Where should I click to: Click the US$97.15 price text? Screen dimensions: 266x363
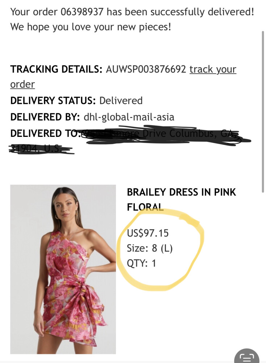coord(148,233)
